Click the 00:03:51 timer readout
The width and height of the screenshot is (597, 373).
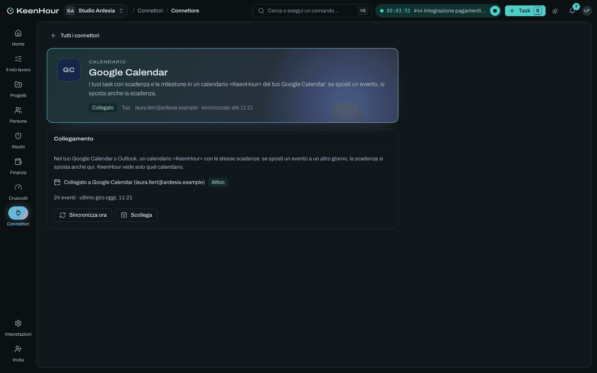pyautogui.click(x=398, y=11)
